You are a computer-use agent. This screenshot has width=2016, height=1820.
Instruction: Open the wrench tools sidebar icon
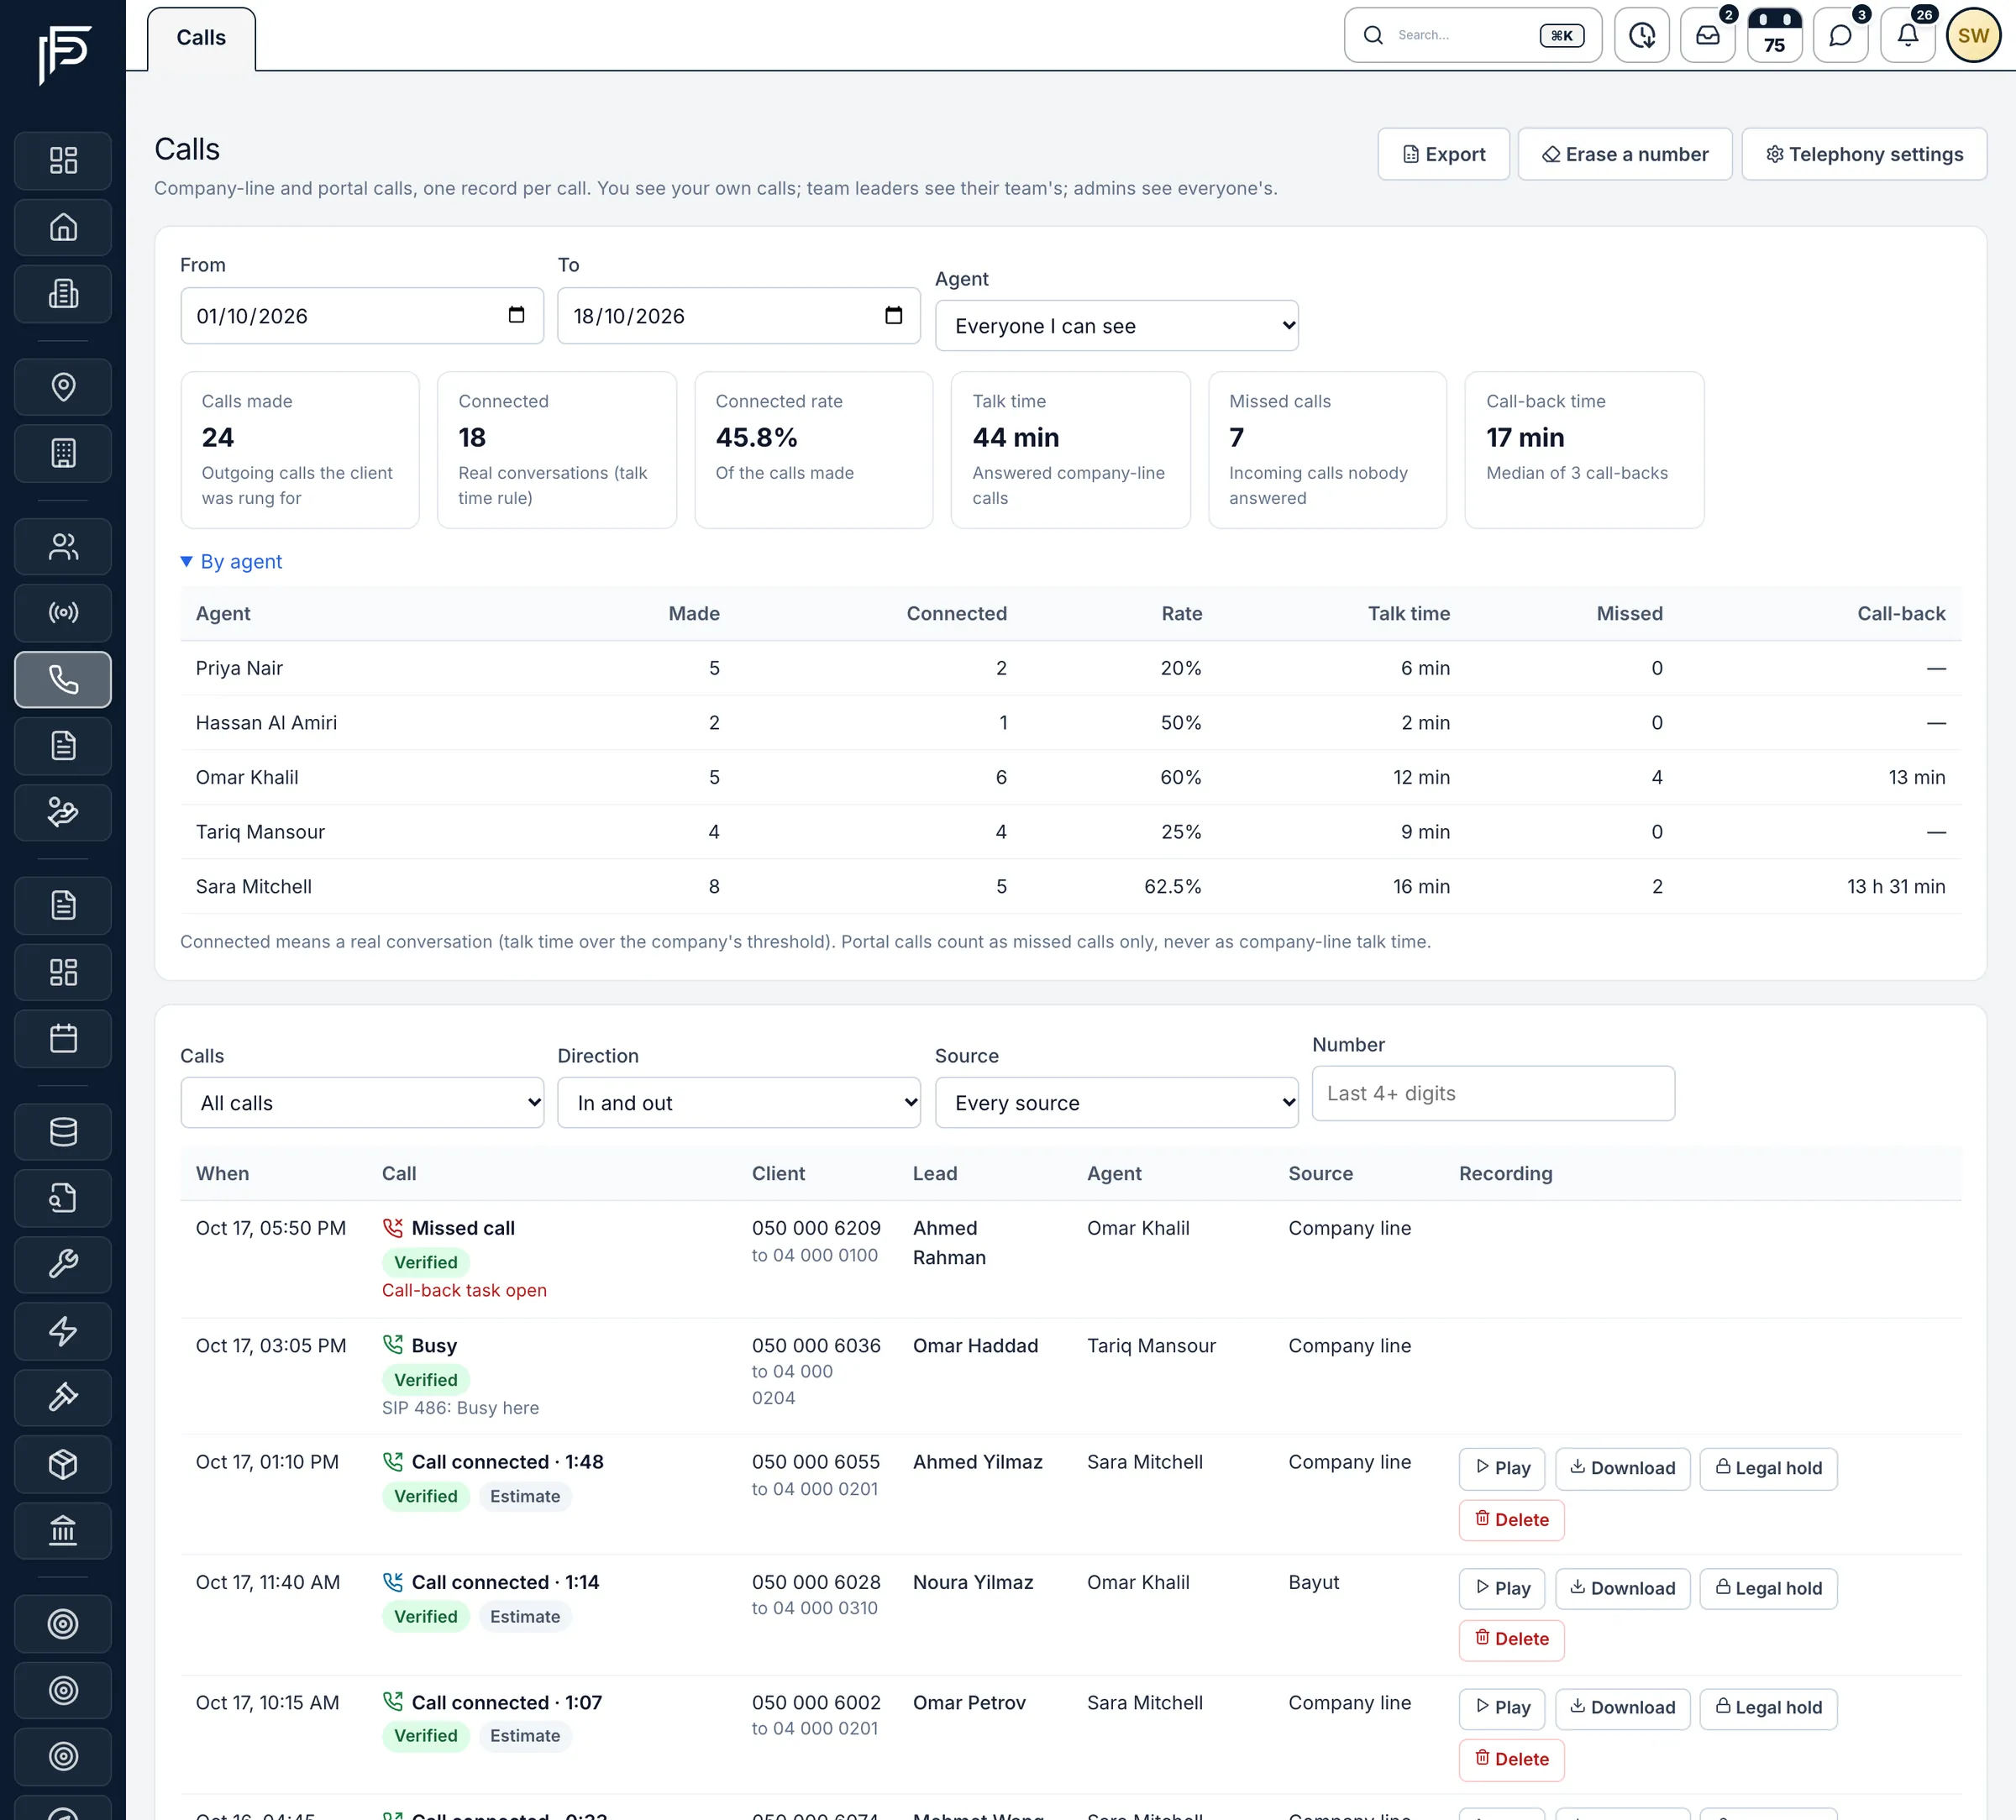click(x=63, y=1265)
